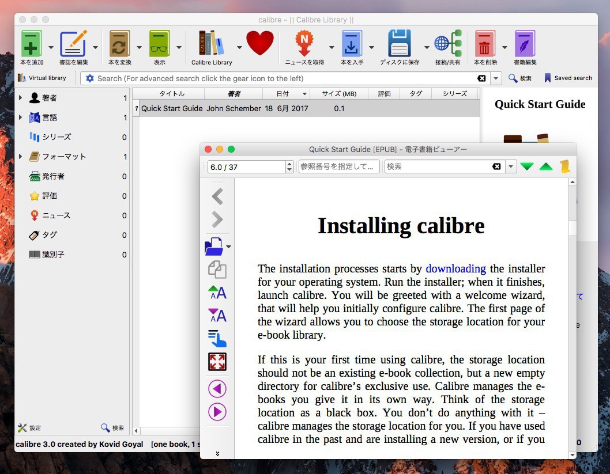The width and height of the screenshot is (610, 474).
Task: Toggle full screen mode in viewer
Action: coord(217,362)
